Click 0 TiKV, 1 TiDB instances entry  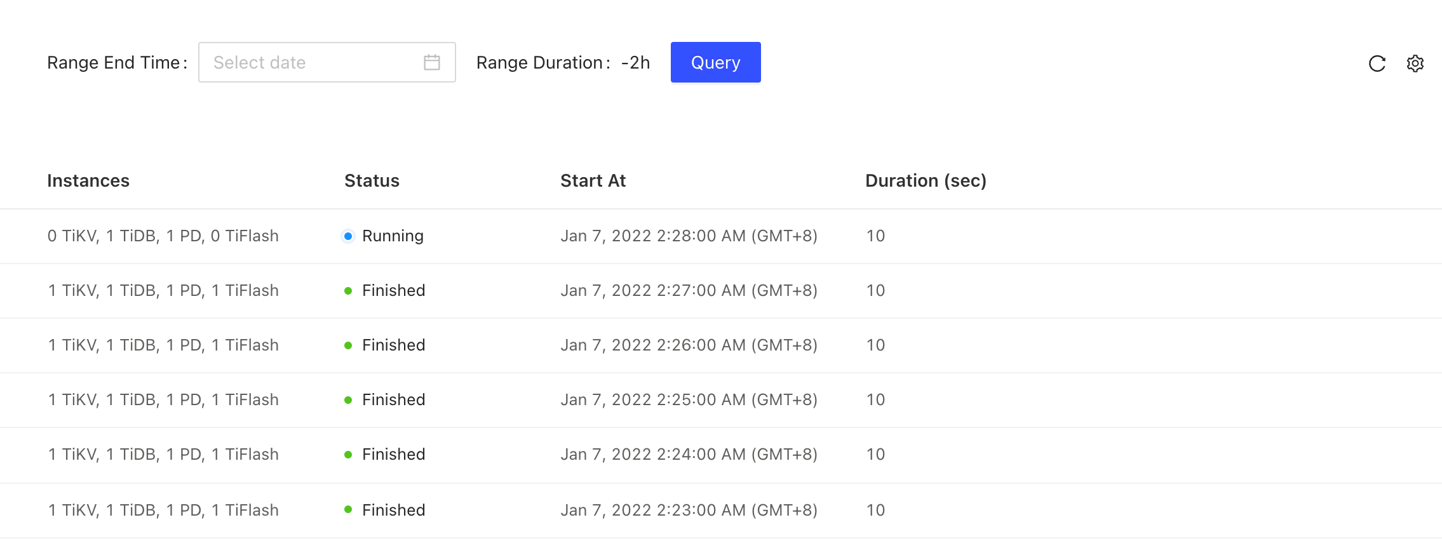click(x=163, y=236)
